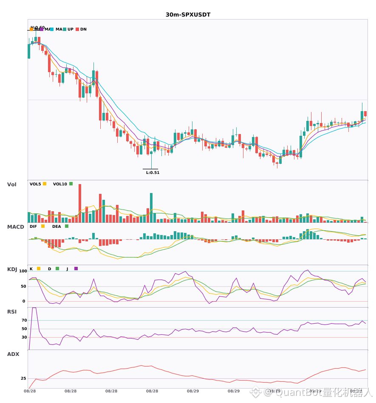
Task: Click the 100 level on KDJ axis
Action: coord(23,271)
